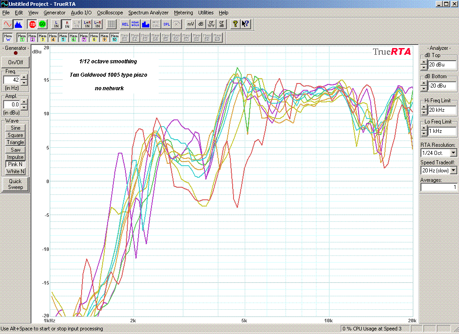Viewport: 459px width, 334px height.
Task: Open the Audio I/O menu
Action: (81, 13)
